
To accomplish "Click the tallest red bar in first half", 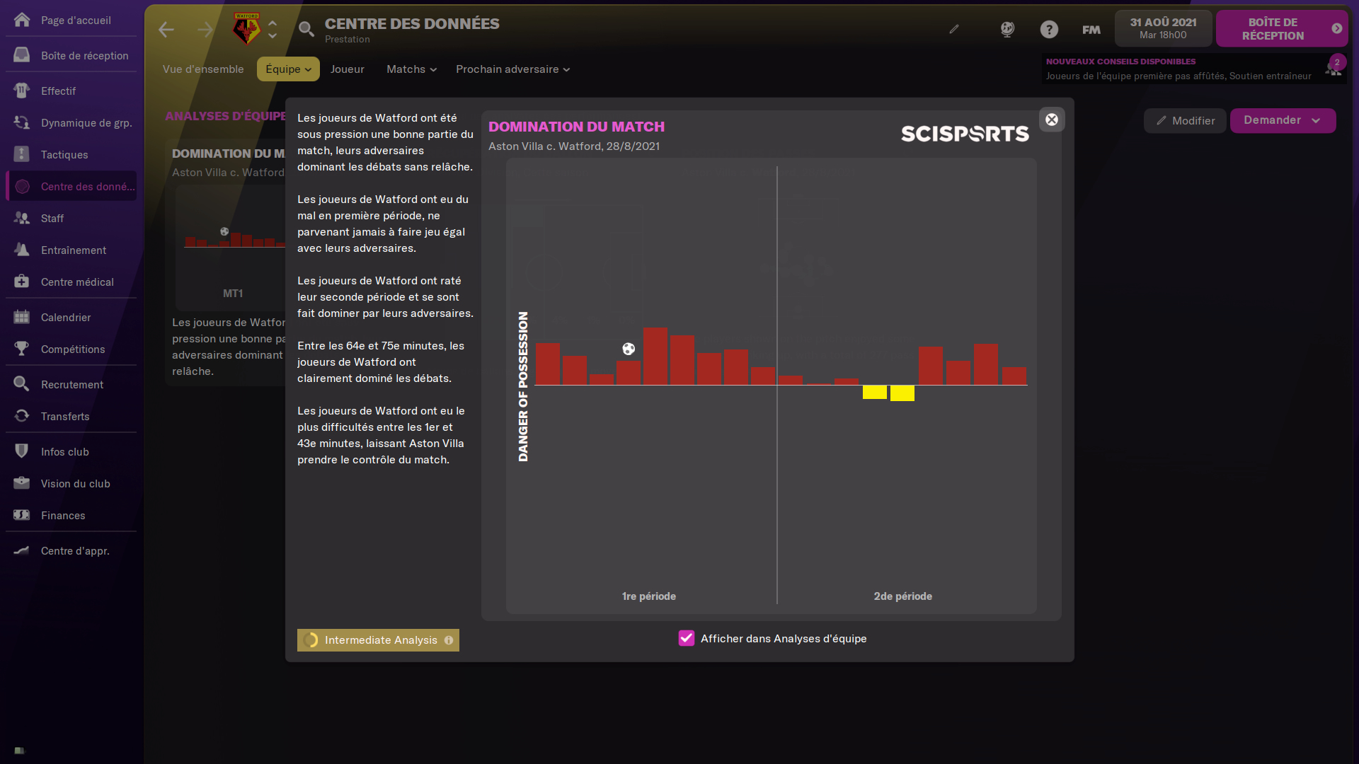I will pyautogui.click(x=655, y=356).
